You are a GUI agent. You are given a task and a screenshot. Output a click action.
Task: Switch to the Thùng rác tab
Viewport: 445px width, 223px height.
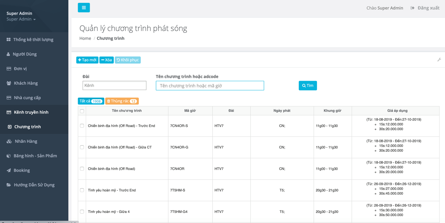click(x=122, y=101)
